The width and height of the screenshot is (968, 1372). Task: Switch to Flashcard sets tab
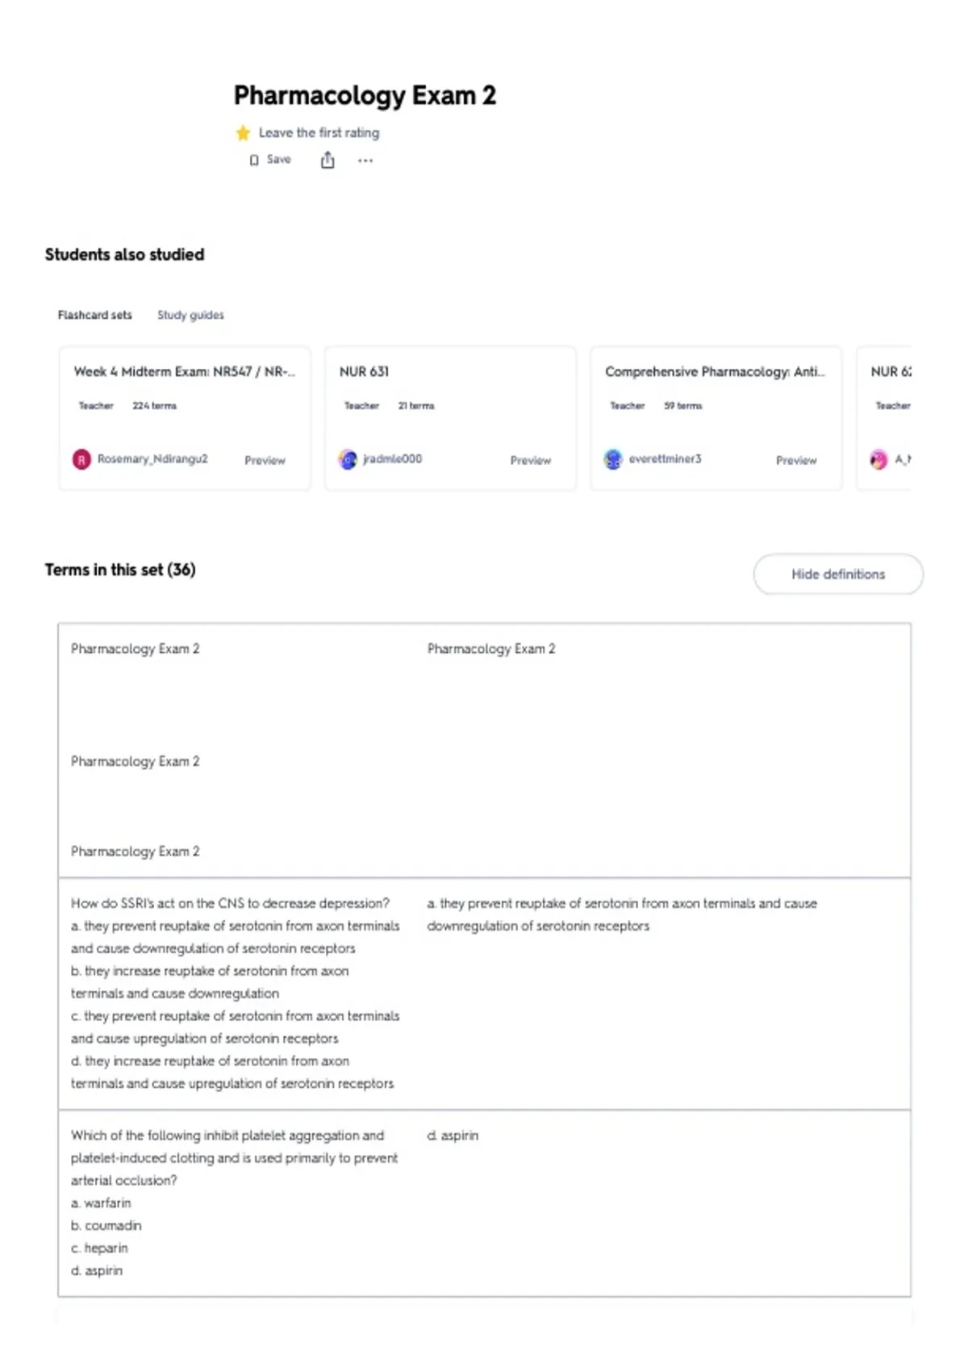pyautogui.click(x=94, y=315)
